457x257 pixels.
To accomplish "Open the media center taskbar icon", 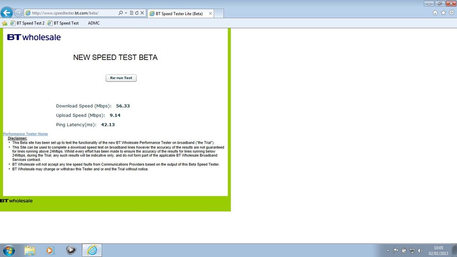I will pyautogui.click(x=71, y=250).
